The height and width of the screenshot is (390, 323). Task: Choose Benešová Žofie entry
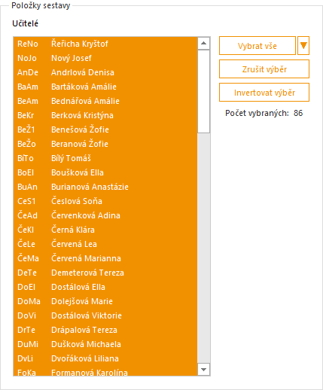[105, 129]
